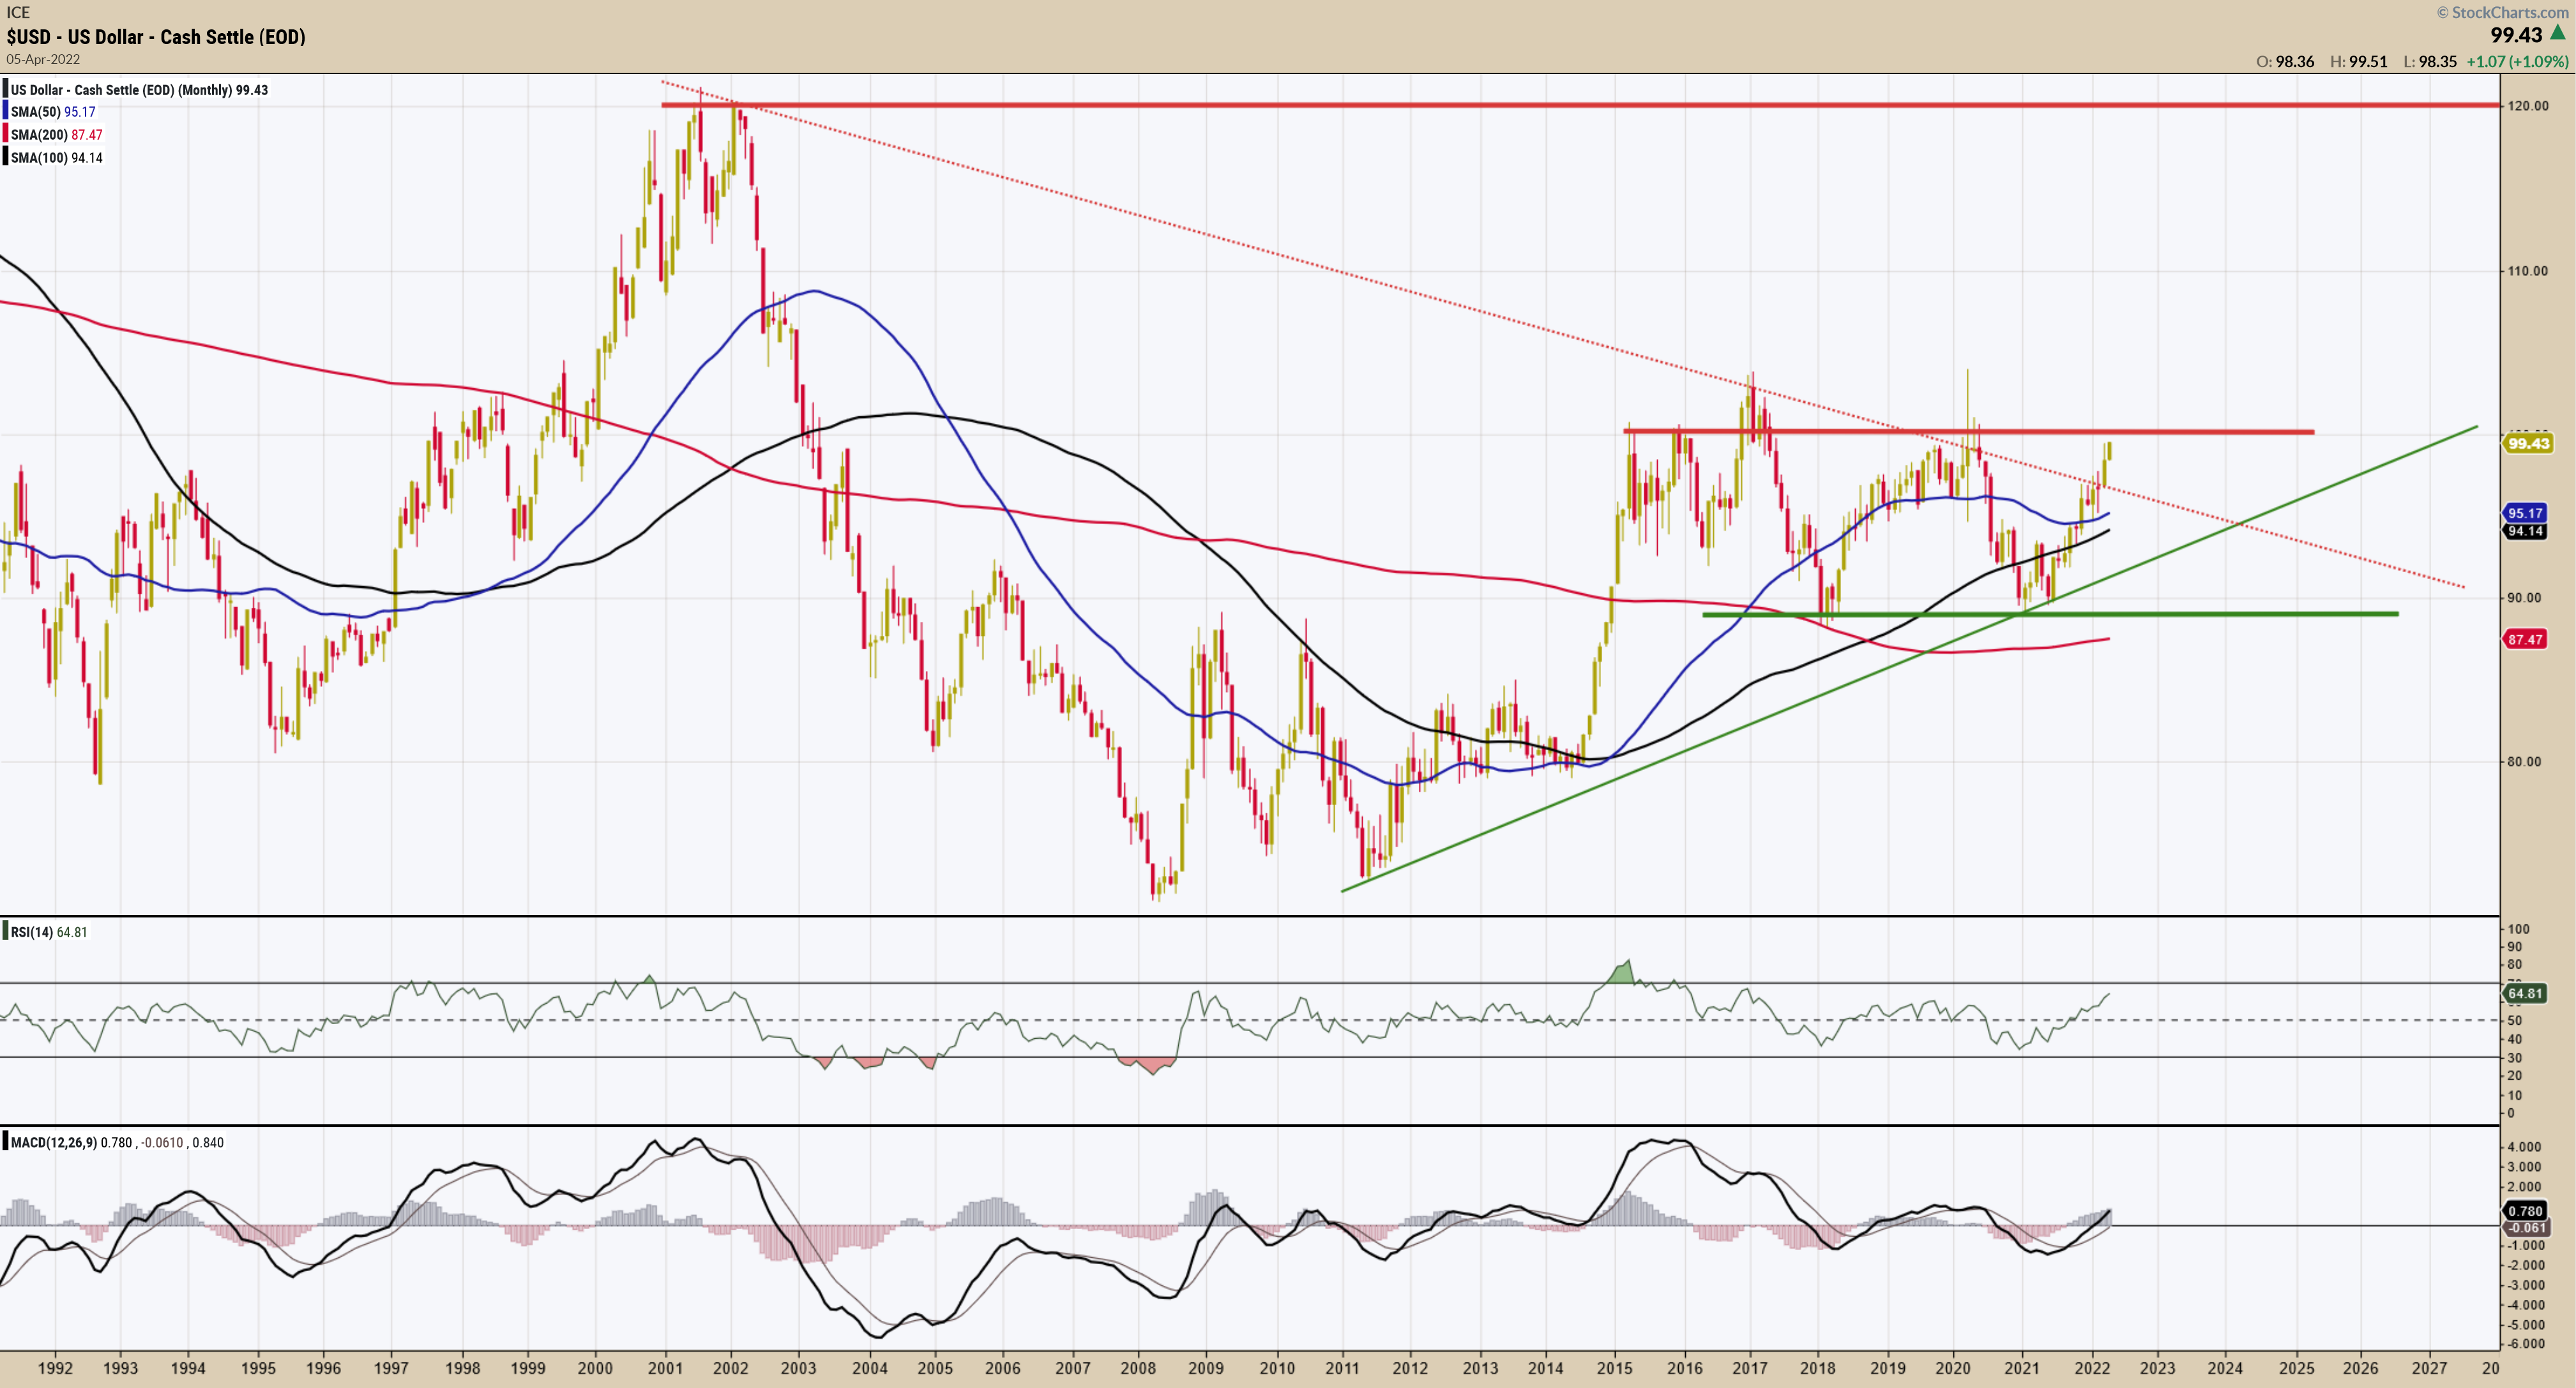Select the SMA(100) 94.14 legend entry
2576x1388 pixels.
tap(56, 158)
